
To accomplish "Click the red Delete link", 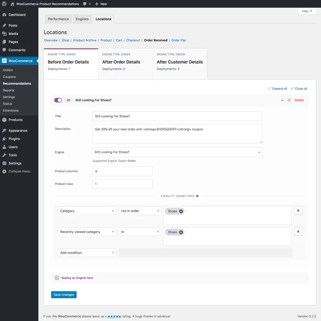I will pos(299,100).
